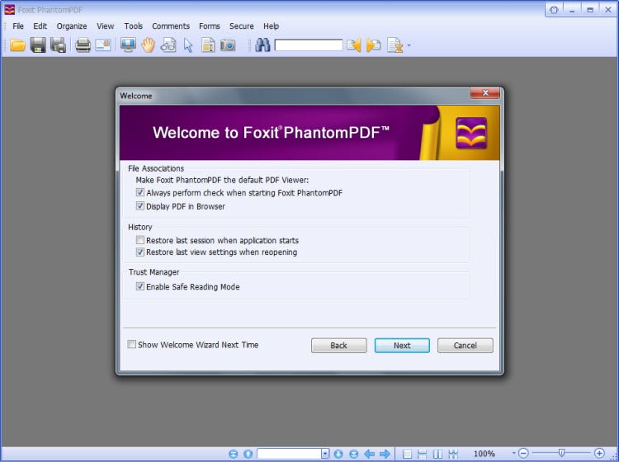Open the Tools menu
Image resolution: width=619 pixels, height=462 pixels.
pos(134,26)
